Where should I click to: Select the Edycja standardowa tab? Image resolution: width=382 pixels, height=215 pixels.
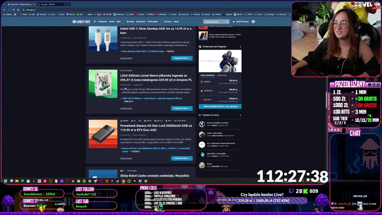[207, 75]
